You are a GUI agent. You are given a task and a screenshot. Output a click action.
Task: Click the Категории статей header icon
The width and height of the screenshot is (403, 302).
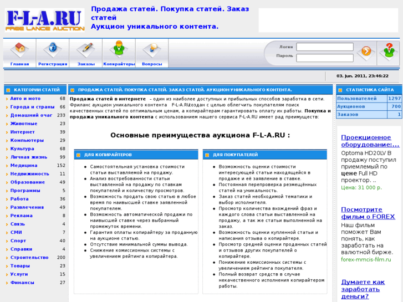pyautogui.click(x=8, y=90)
